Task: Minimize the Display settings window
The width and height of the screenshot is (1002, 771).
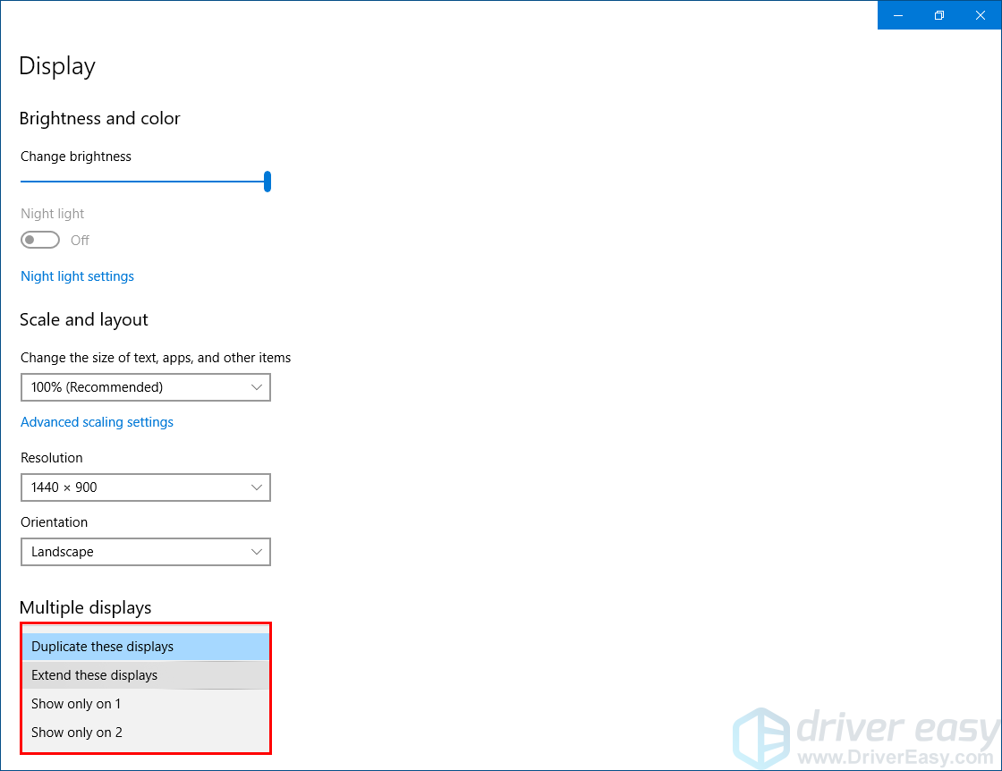Action: tap(898, 15)
